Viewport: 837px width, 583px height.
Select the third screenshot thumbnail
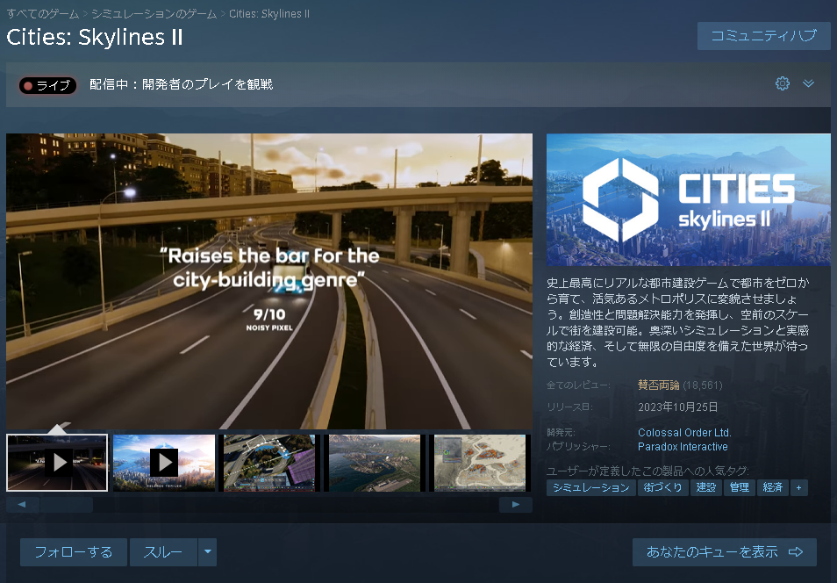click(x=268, y=463)
